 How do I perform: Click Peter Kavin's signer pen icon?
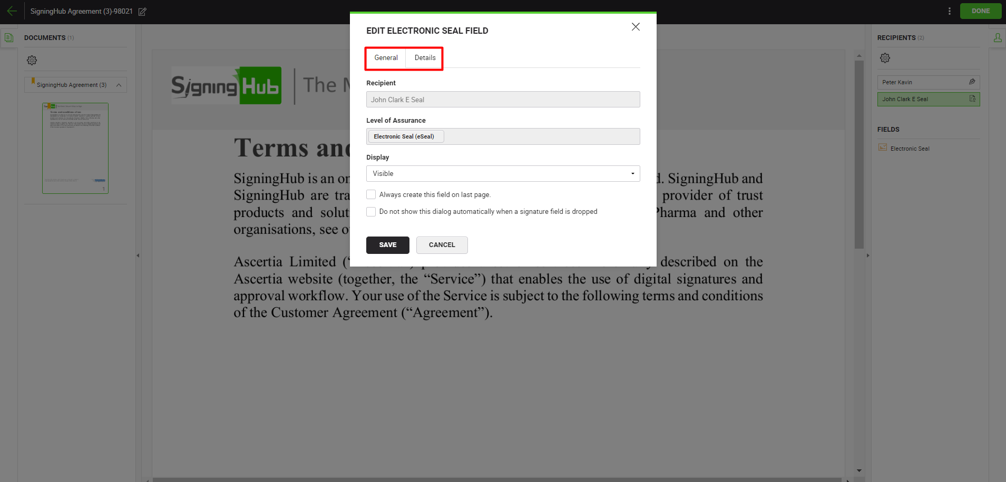[x=972, y=82]
